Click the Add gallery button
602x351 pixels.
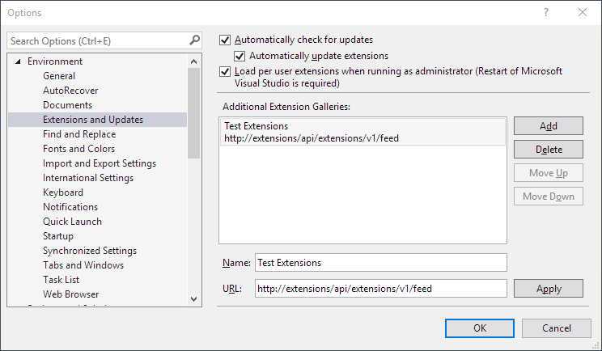(x=548, y=126)
